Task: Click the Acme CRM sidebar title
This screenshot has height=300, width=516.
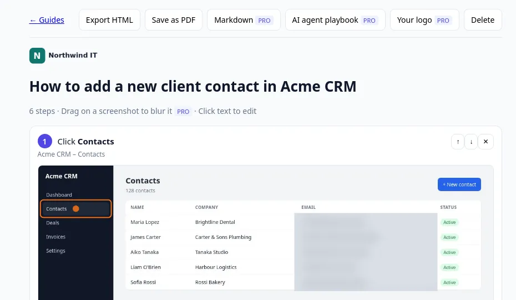Action: (62, 176)
